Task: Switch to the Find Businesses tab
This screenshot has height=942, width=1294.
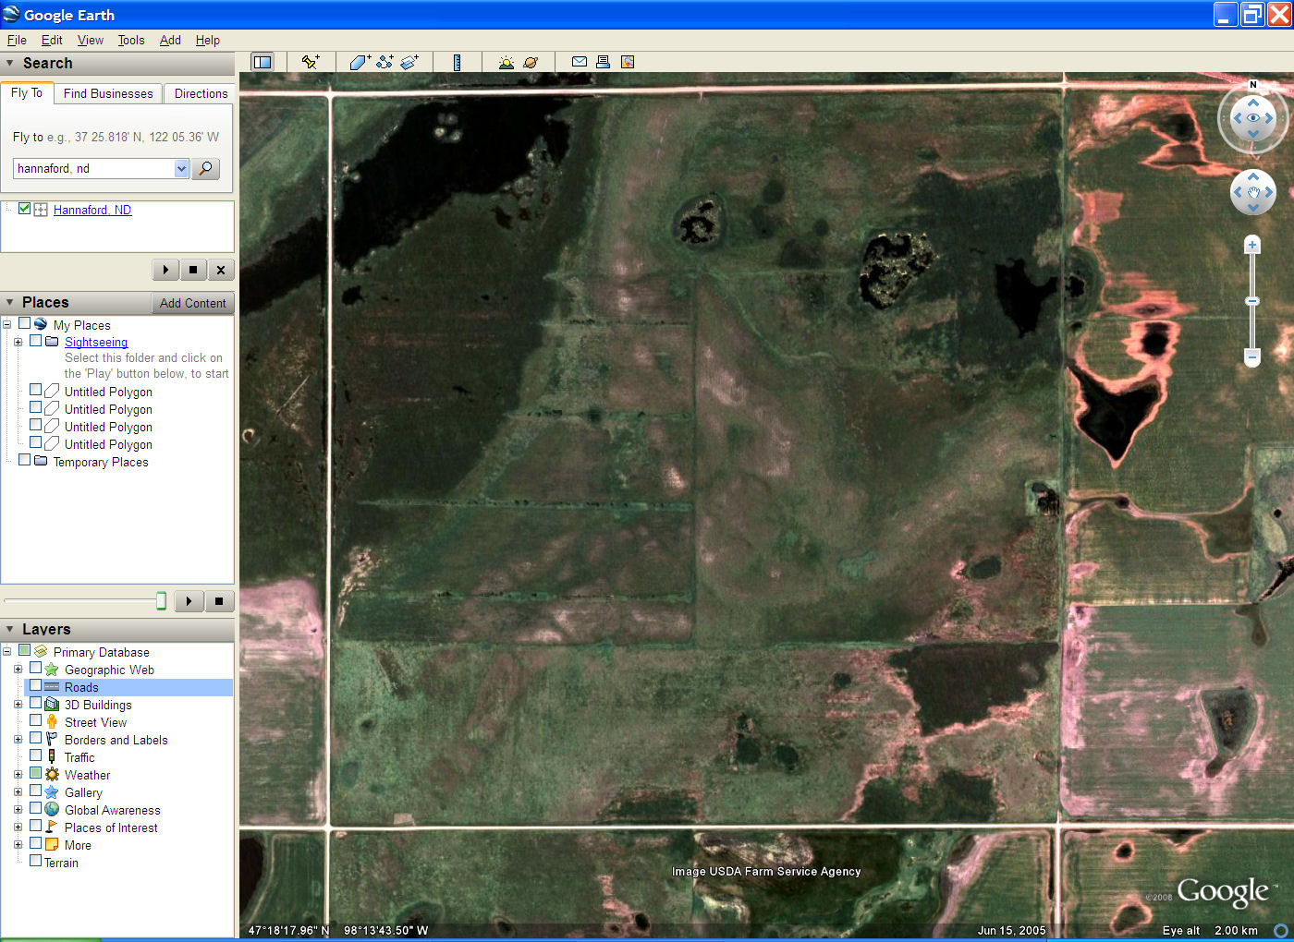Action: pos(108,93)
